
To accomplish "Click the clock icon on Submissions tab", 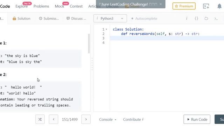I will coord(41,18).
